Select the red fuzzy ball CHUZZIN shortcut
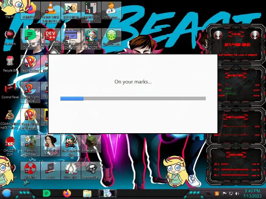Viewport: 266px width, 199px height. (10, 146)
